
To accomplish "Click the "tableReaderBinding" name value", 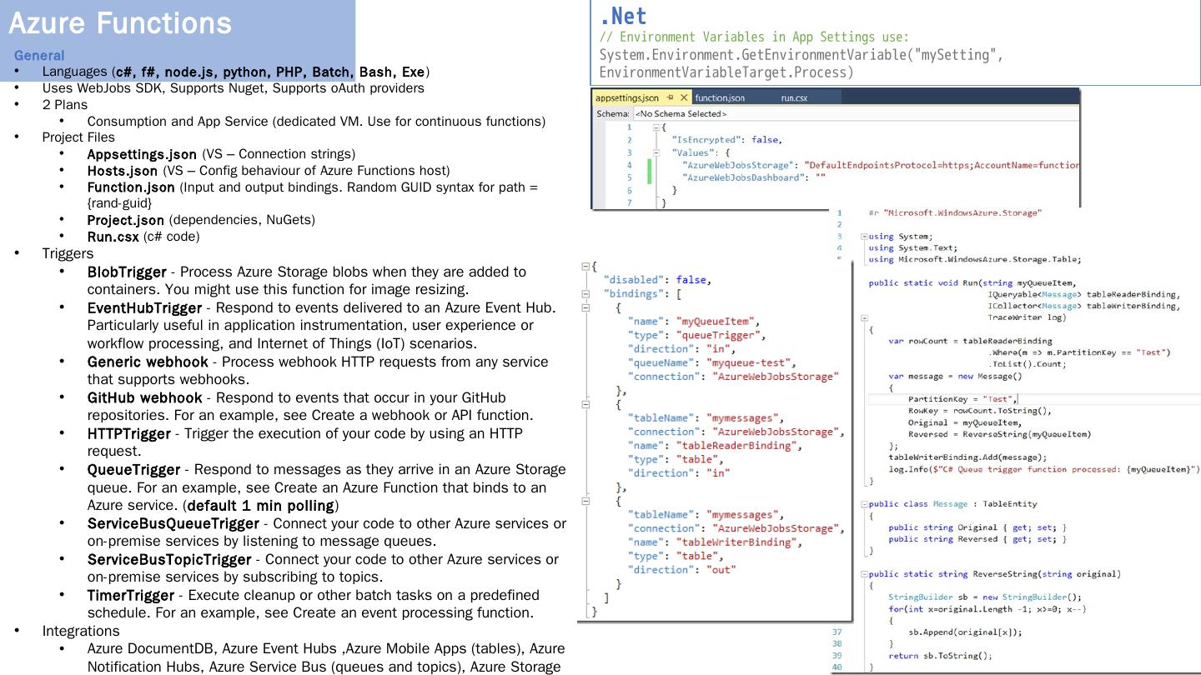I will [736, 446].
